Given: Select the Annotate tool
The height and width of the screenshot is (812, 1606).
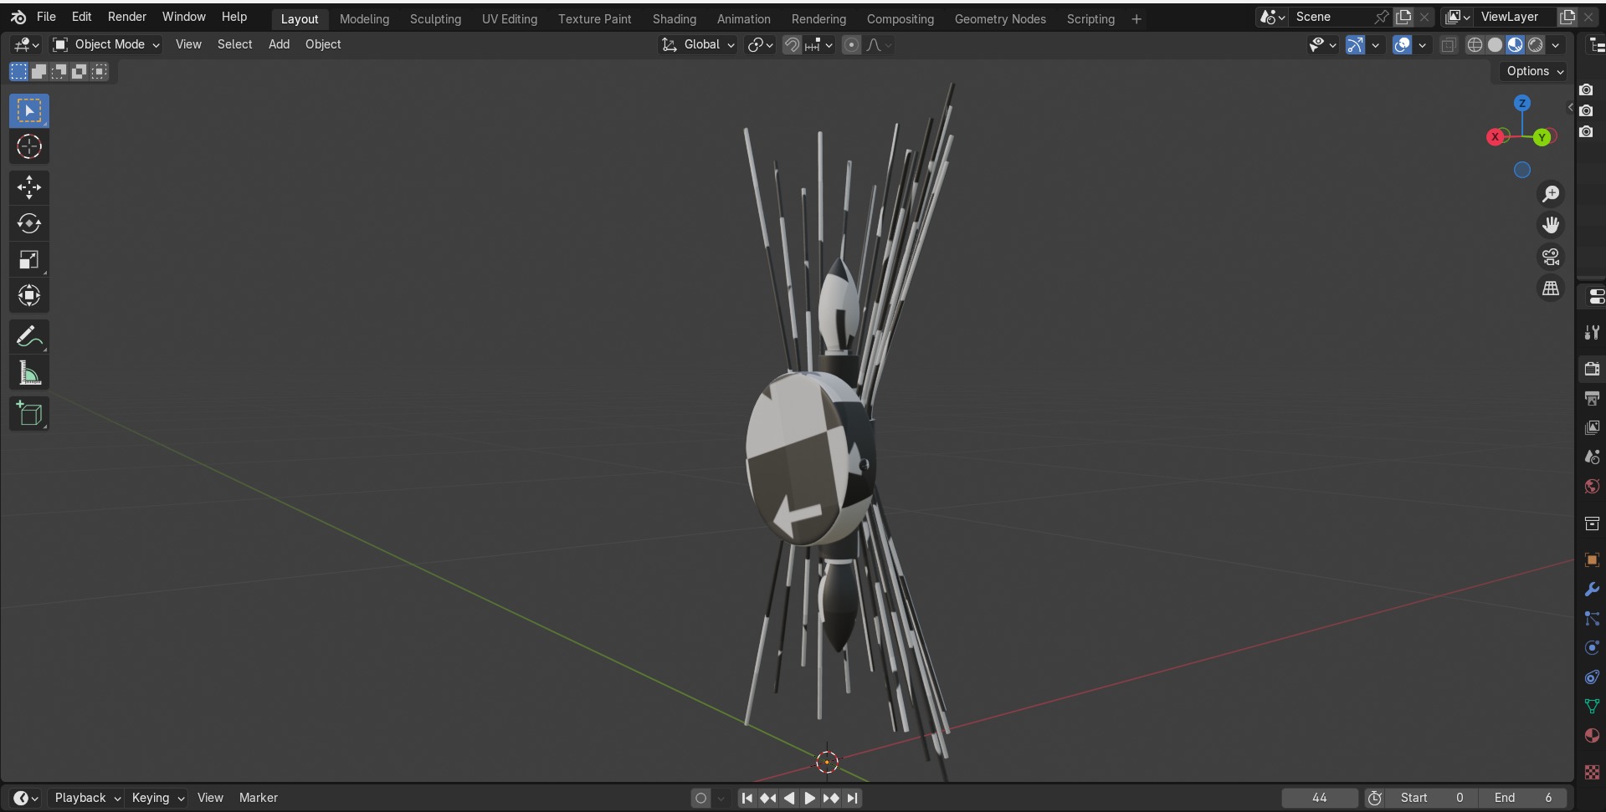Looking at the screenshot, I should pyautogui.click(x=29, y=337).
